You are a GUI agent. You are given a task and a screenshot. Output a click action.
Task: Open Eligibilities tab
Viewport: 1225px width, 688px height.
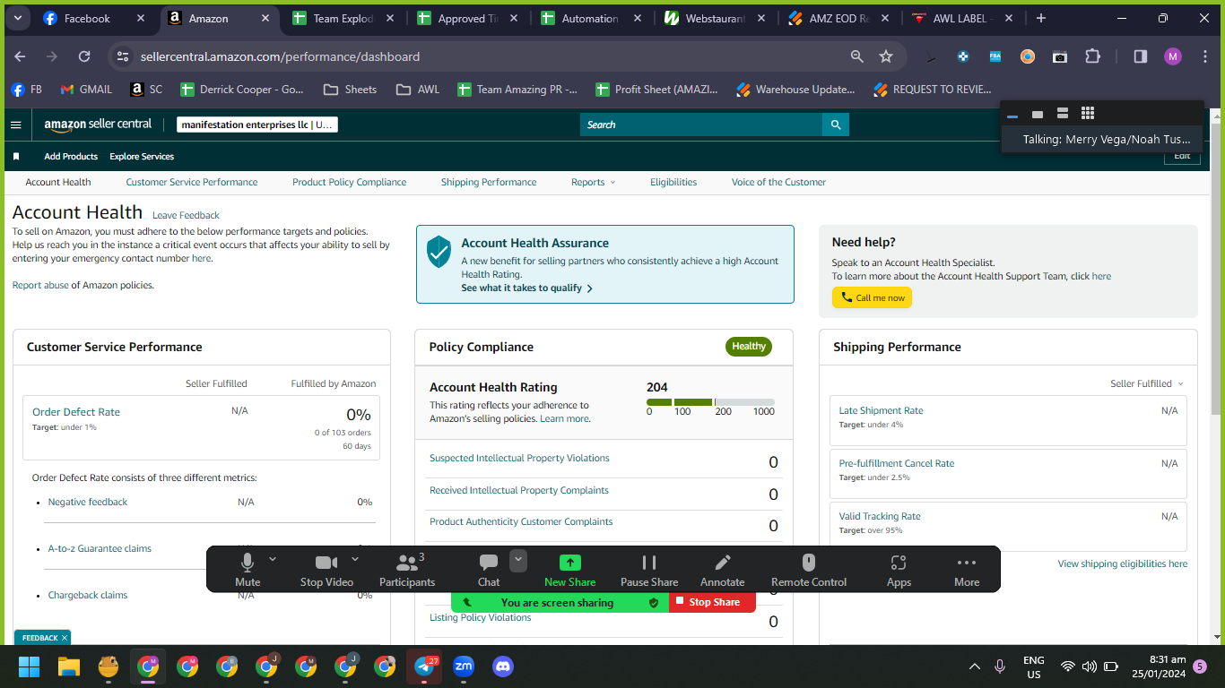(673, 182)
